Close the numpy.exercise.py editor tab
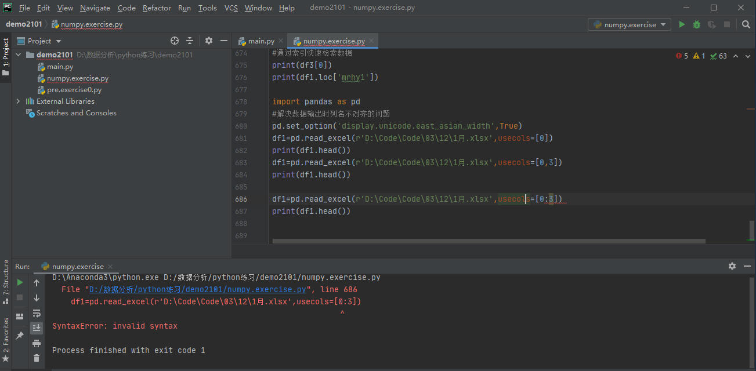This screenshot has height=371, width=756. (371, 41)
